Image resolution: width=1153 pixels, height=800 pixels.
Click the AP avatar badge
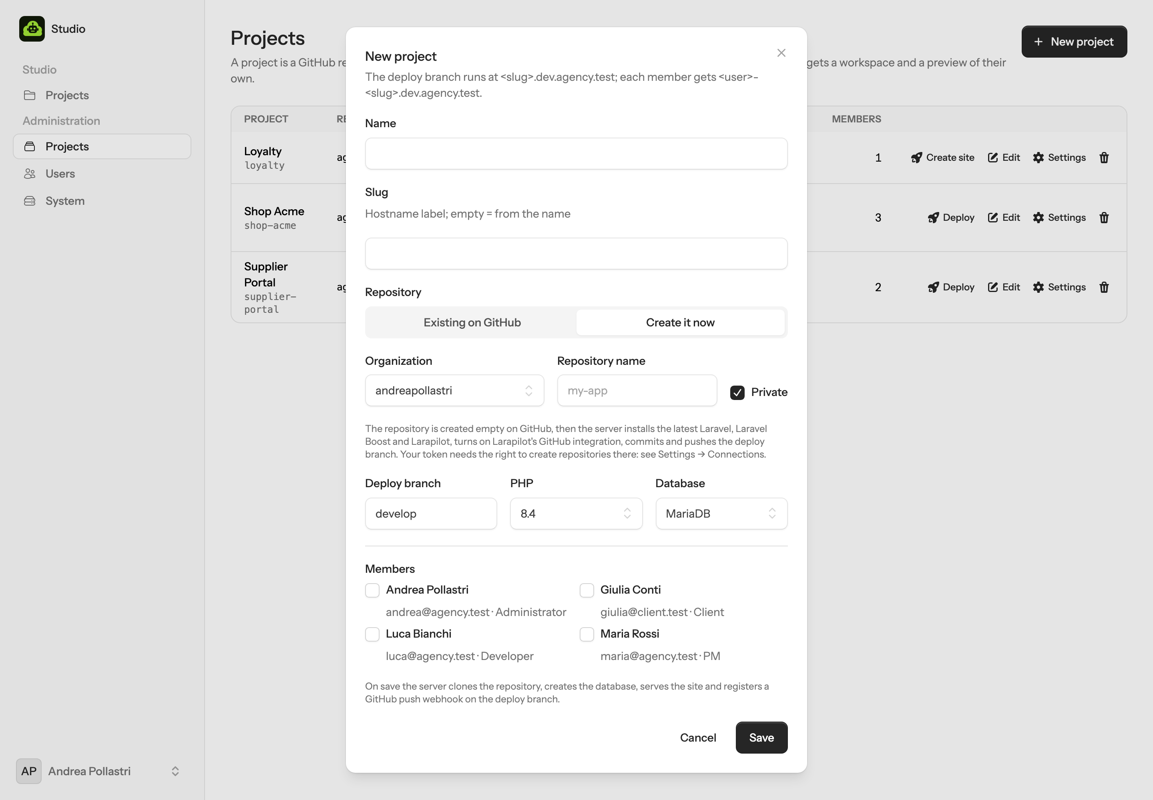(28, 771)
